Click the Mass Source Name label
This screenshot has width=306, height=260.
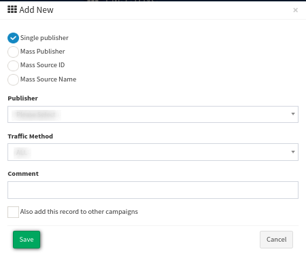pos(48,79)
